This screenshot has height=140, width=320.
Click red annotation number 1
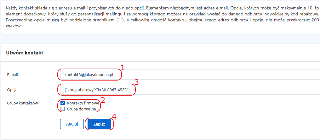coord(123,67)
